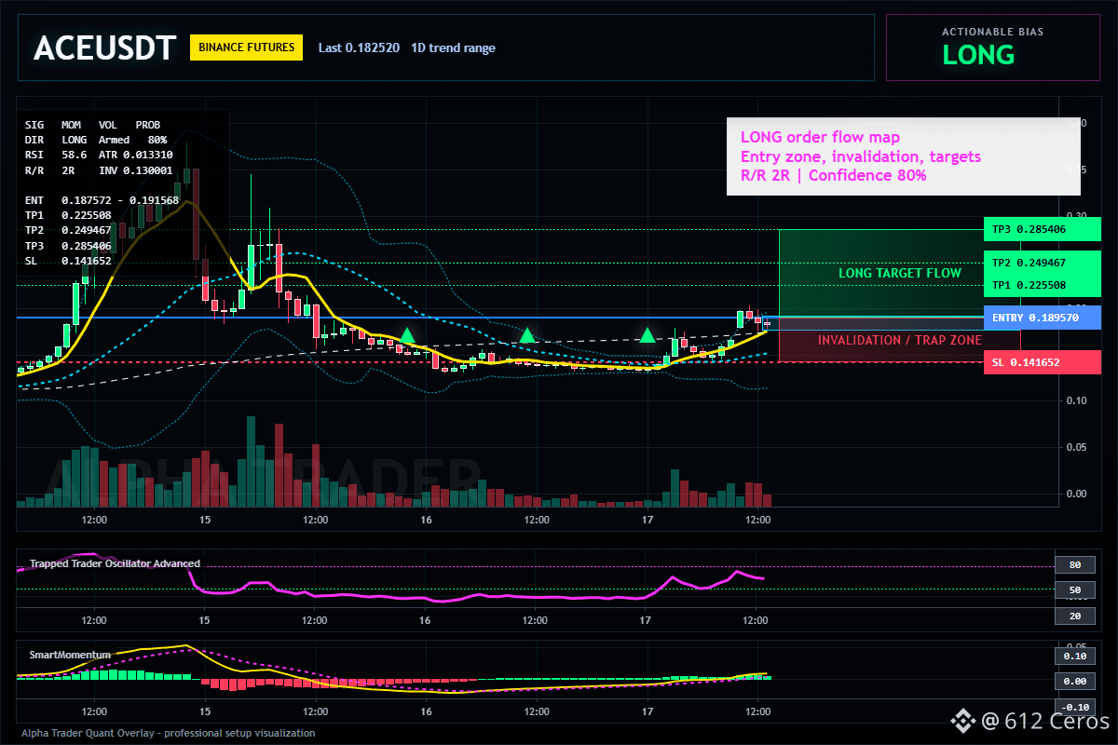Click the SmartMomentum indicator label
The image size is (1118, 745).
[70, 655]
